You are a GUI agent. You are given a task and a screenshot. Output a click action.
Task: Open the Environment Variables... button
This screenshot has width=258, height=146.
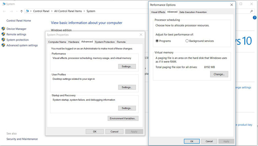pyautogui.click(x=123, y=118)
